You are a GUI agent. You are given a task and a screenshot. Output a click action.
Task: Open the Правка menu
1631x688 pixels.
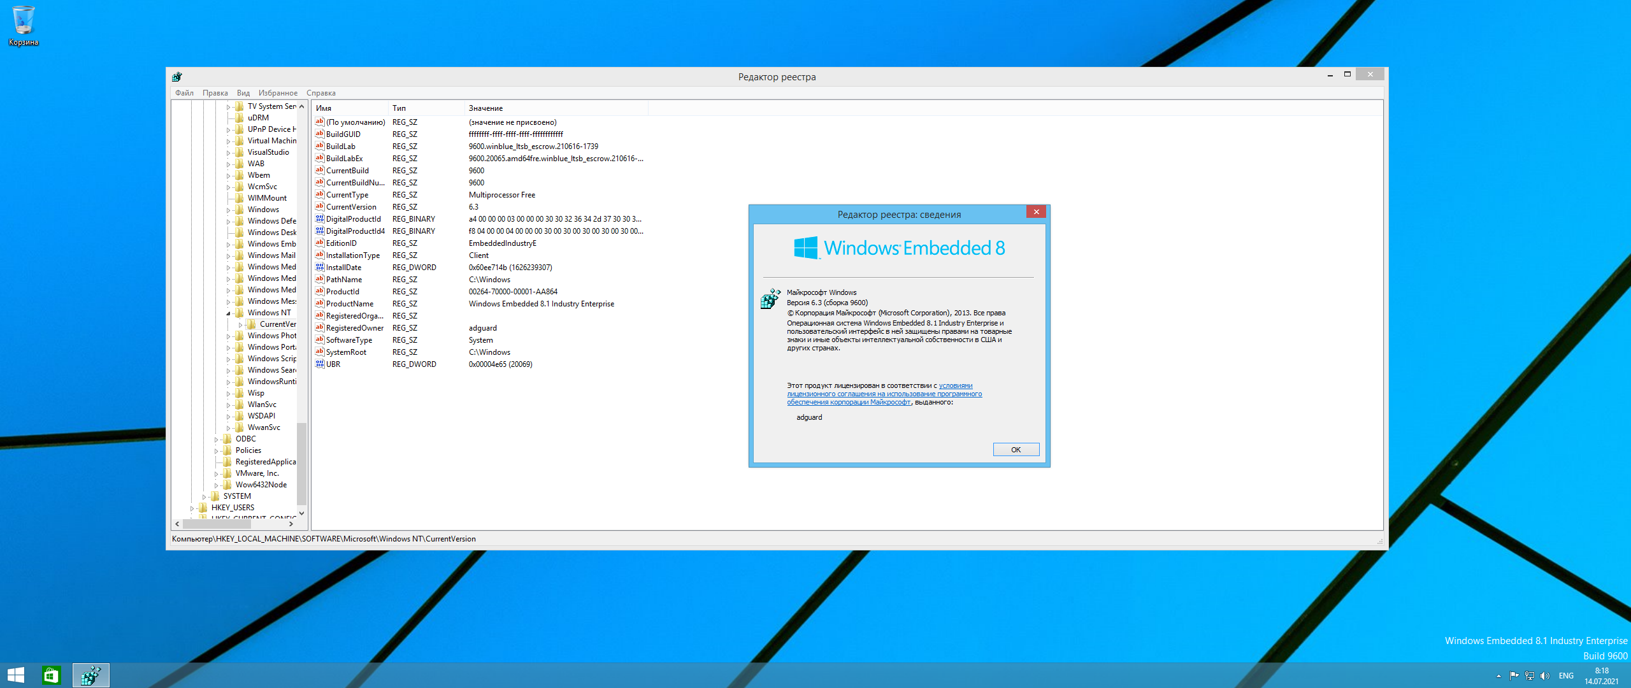click(215, 93)
